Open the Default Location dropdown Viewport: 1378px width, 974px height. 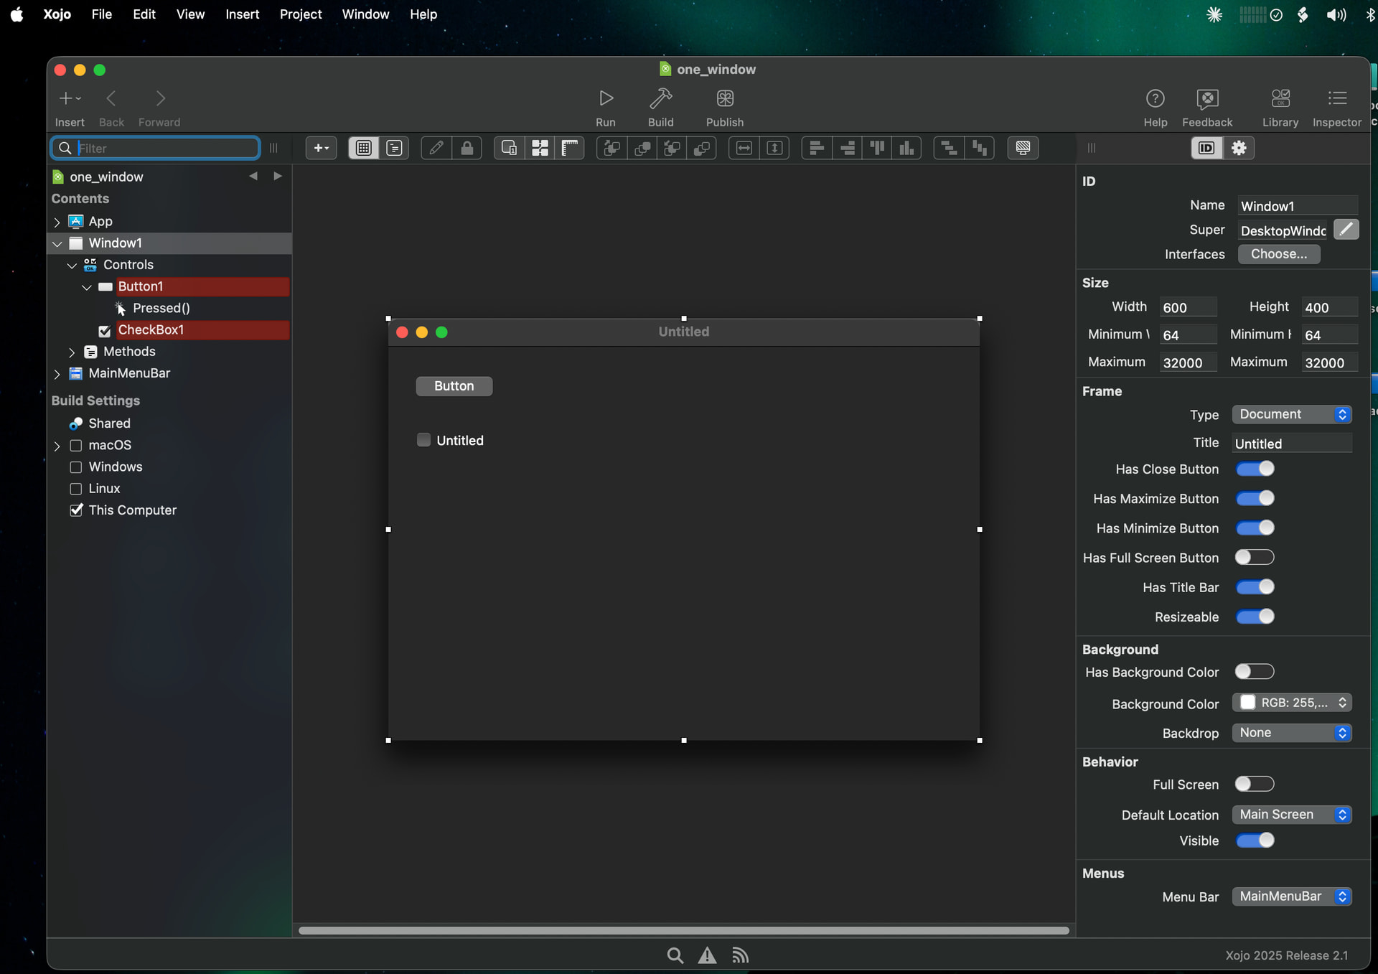1292,815
